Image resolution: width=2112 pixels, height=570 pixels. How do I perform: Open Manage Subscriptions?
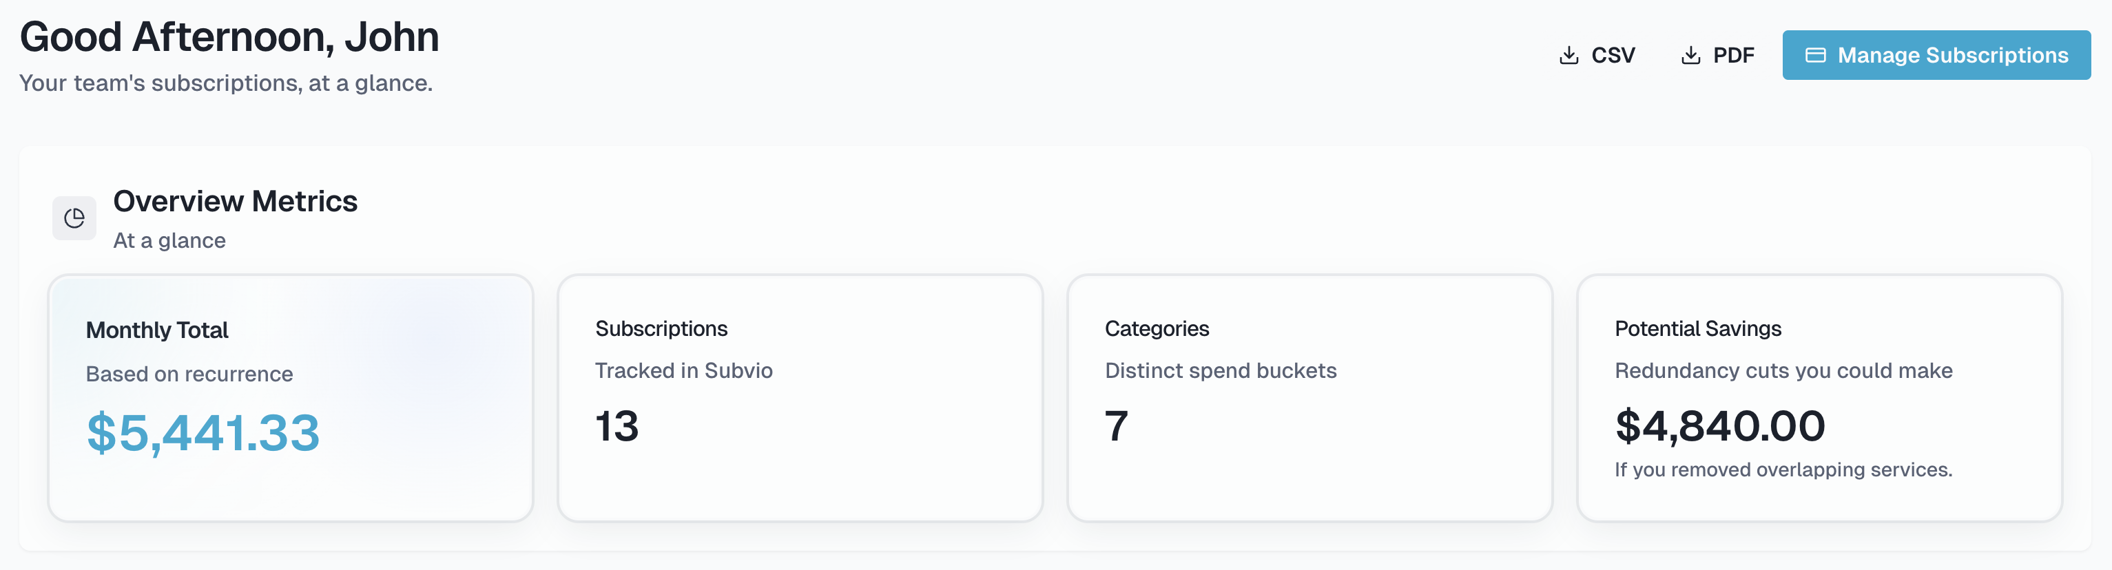click(1936, 55)
